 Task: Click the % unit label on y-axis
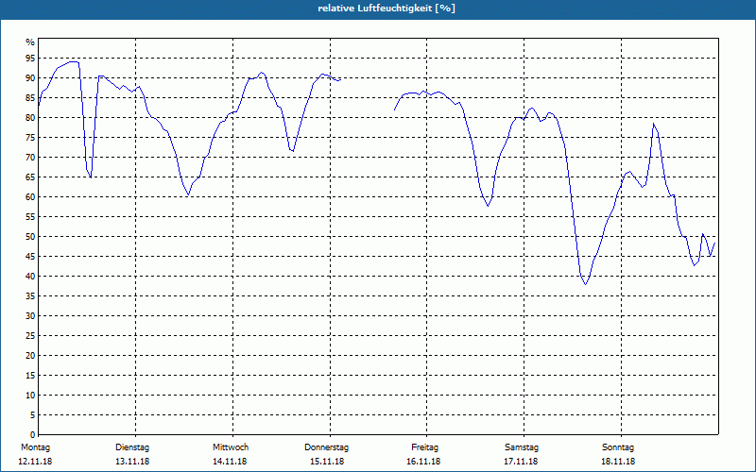(x=30, y=42)
